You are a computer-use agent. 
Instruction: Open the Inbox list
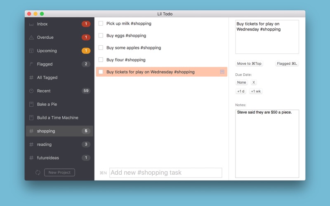point(59,24)
